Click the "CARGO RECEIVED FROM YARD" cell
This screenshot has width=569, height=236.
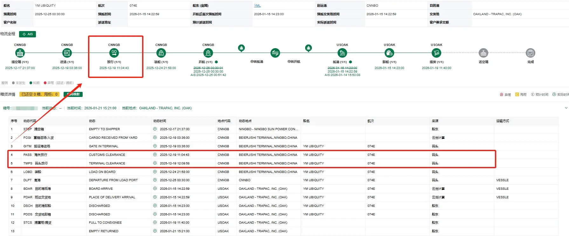click(113, 137)
